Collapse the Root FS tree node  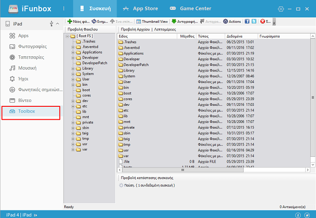click(x=67, y=36)
